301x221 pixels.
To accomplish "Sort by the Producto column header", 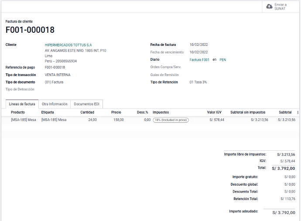I will (x=18, y=112).
